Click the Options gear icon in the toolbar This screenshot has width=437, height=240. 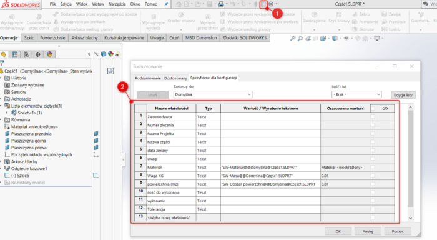[x=271, y=4]
